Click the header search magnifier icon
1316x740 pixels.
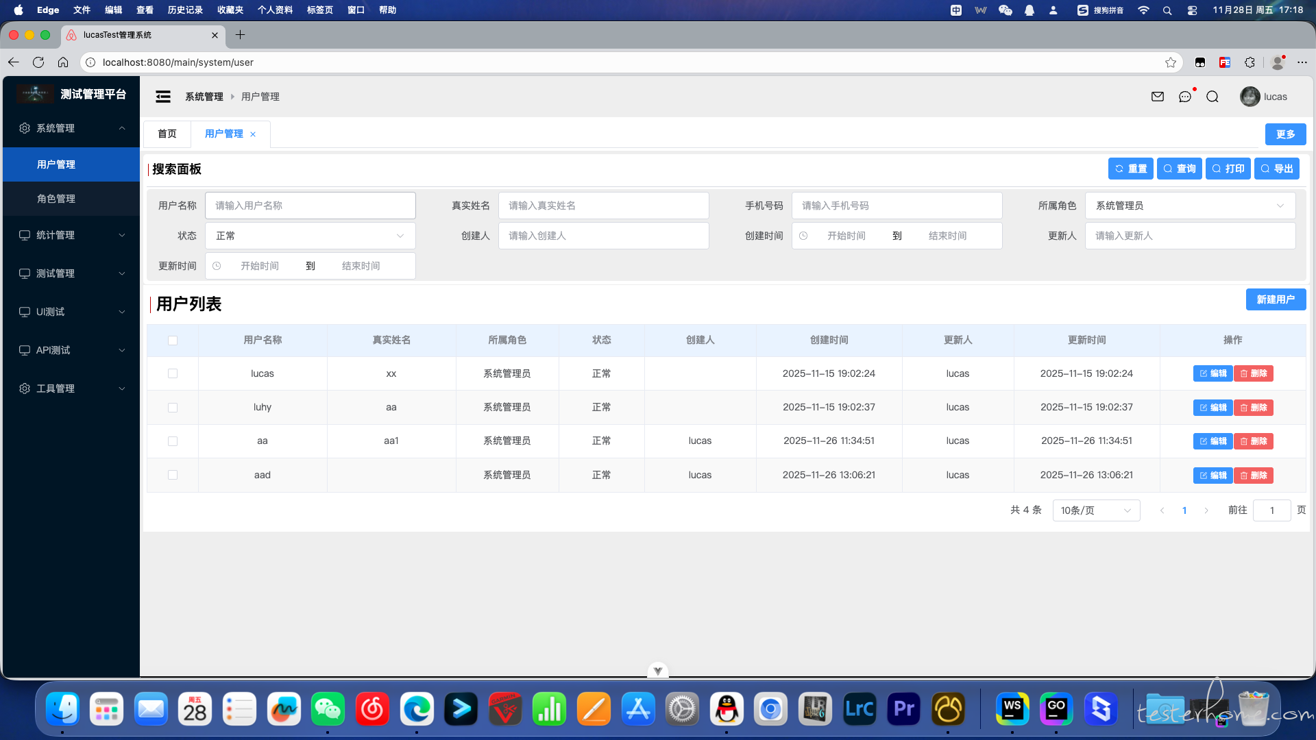[x=1213, y=97]
